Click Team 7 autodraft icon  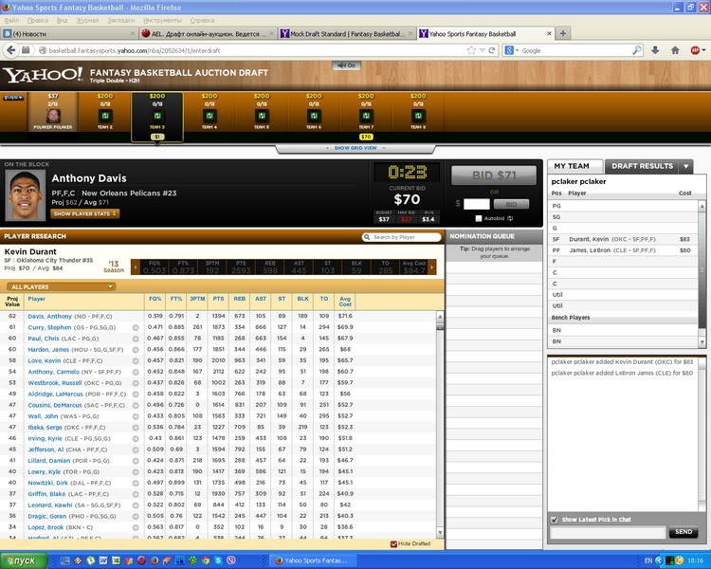pos(366,116)
